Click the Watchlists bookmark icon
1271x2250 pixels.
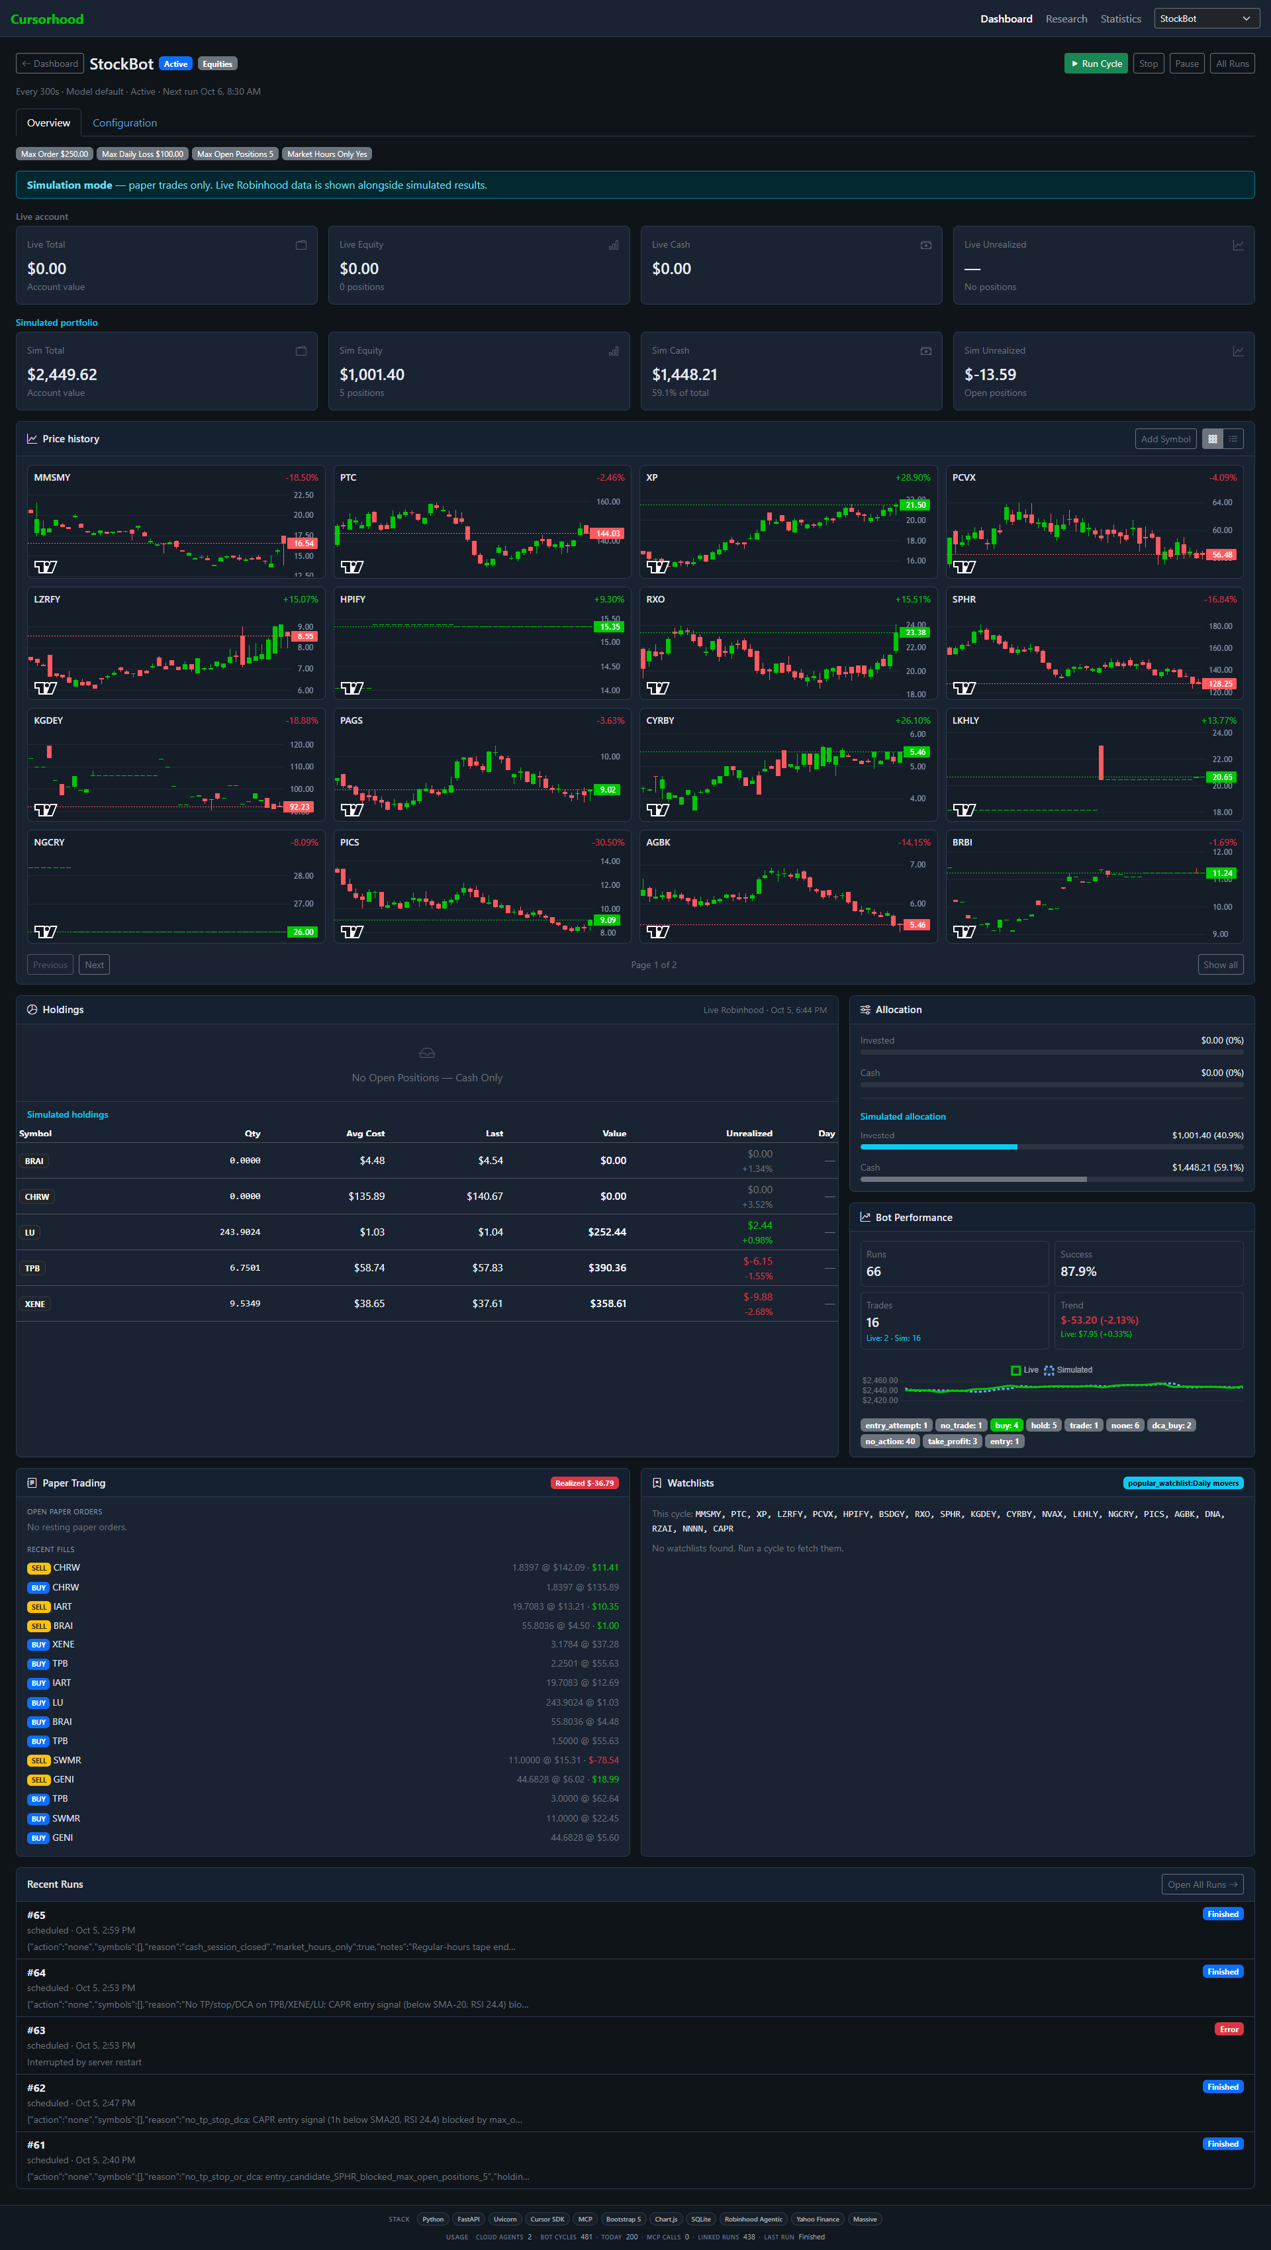pyautogui.click(x=657, y=1483)
